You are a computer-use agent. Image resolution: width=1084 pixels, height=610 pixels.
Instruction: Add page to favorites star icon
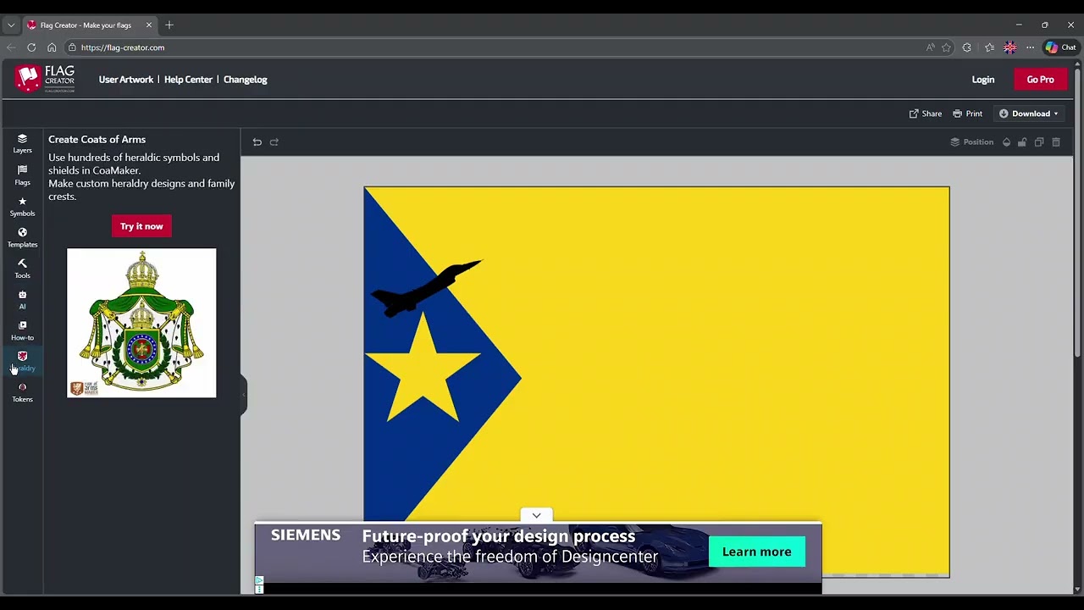click(x=947, y=47)
